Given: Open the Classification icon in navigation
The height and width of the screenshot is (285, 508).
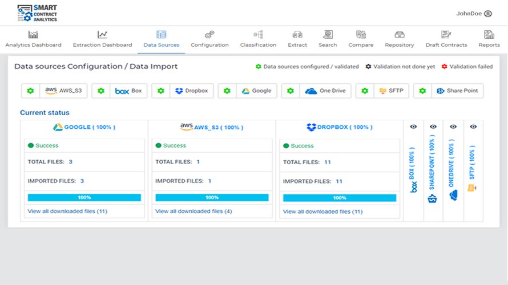Looking at the screenshot, I should [258, 35].
